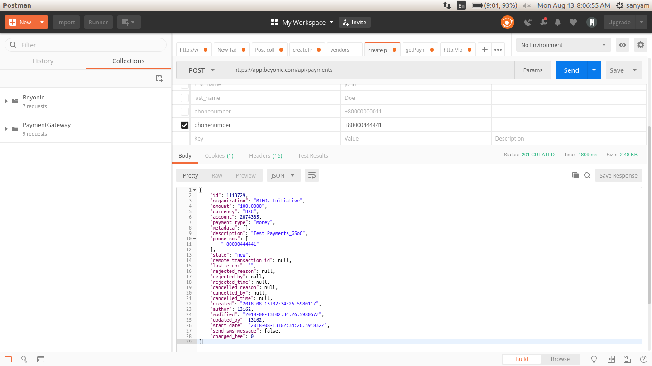Open keyboard shortcuts icon

627,359
